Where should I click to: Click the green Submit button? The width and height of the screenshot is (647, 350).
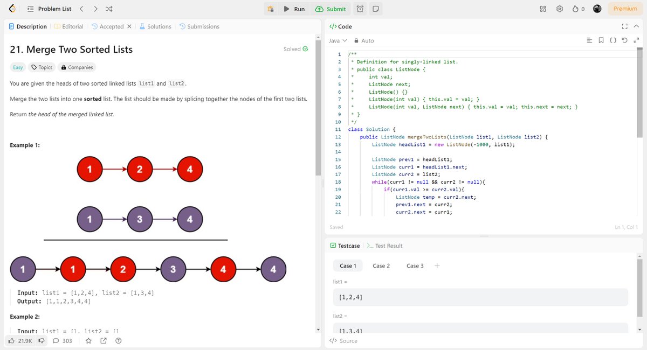331,9
